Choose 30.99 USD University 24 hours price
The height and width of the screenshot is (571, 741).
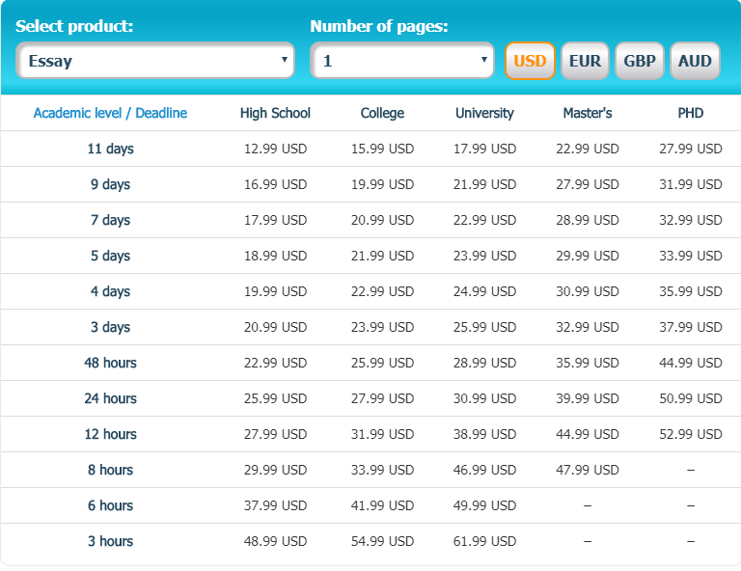point(484,398)
